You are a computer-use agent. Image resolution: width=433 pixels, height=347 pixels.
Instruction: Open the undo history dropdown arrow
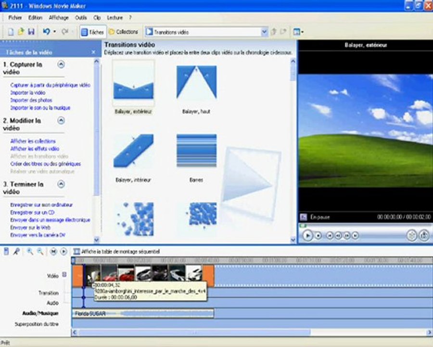pos(54,32)
